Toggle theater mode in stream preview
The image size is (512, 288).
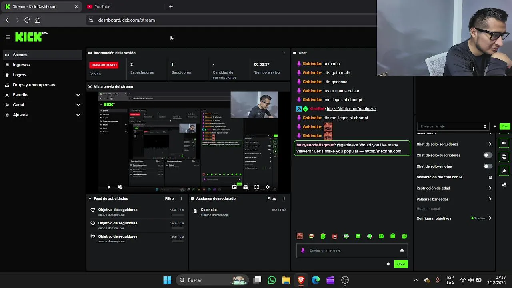pos(245,187)
